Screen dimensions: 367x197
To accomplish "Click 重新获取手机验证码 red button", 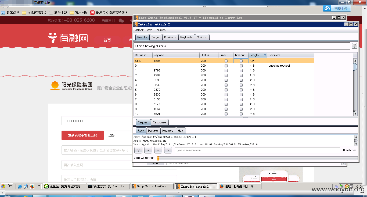I will point(82,135).
